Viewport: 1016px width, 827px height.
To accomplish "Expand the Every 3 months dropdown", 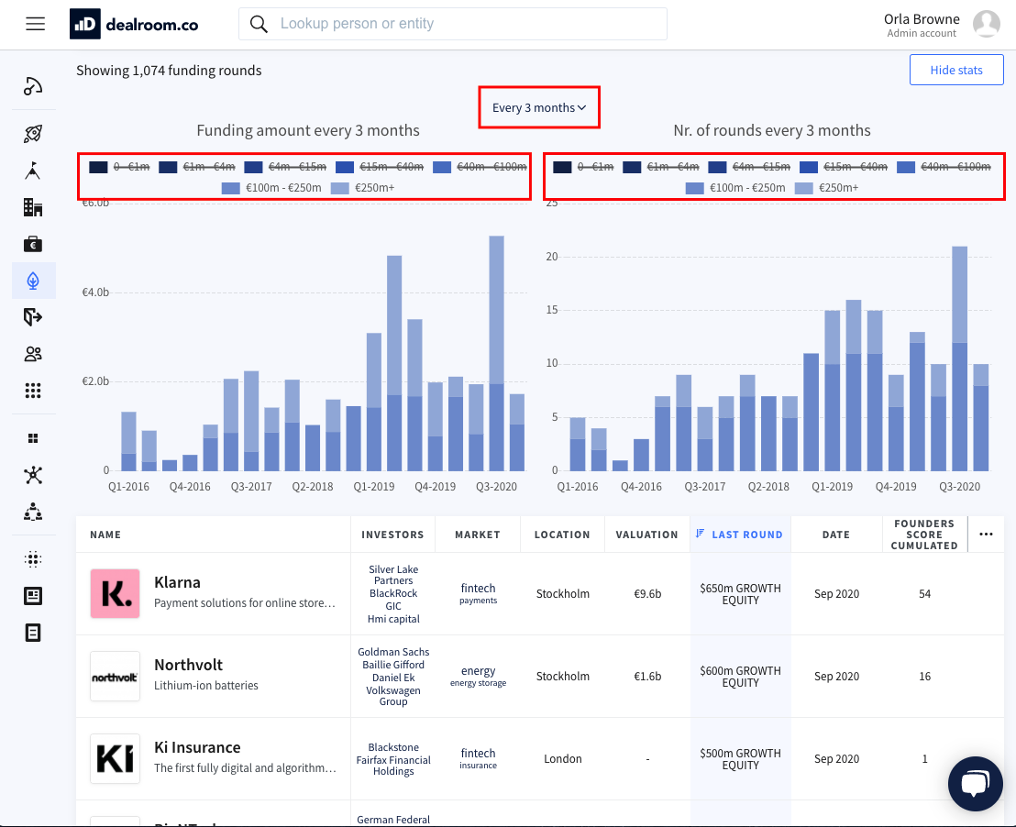I will [539, 107].
